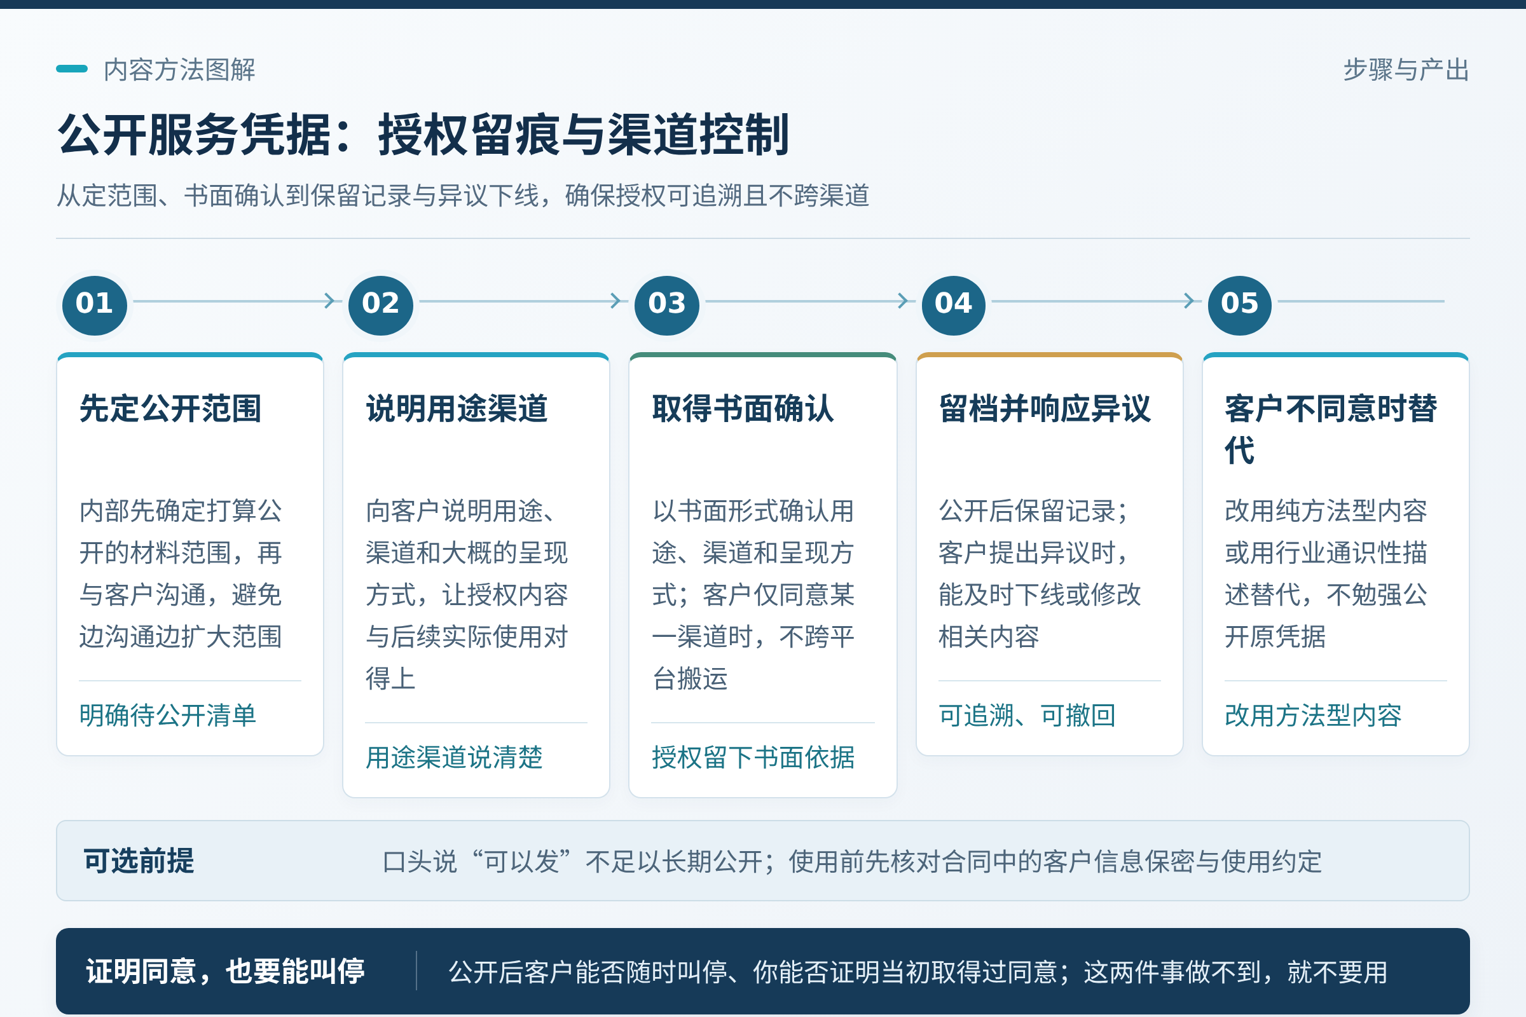Click the output text 可追溯、可撤回
The width and height of the screenshot is (1526, 1017).
point(1027,716)
